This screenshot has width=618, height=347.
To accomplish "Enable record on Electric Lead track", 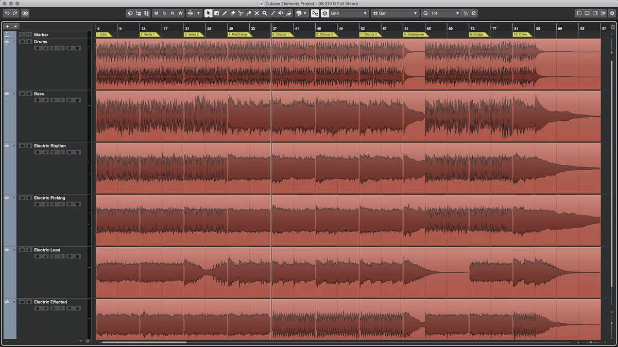I will (38, 257).
